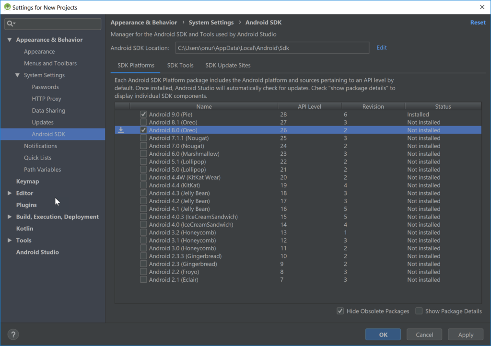Check the Android 4.0.3 (IceCreamSandwich) checkbox
Image resolution: width=491 pixels, height=346 pixels.
tap(143, 217)
